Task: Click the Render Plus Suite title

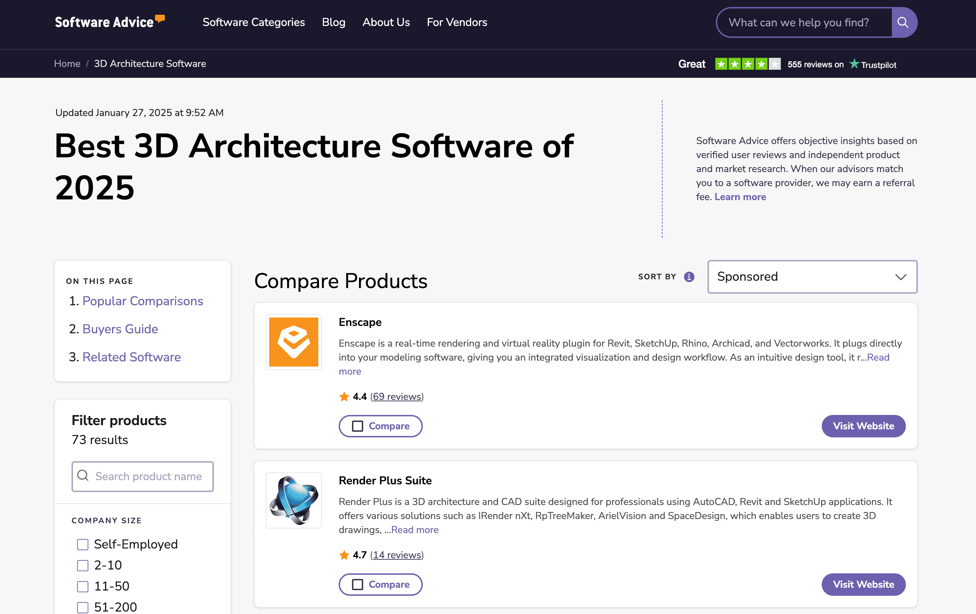Action: pyautogui.click(x=385, y=481)
